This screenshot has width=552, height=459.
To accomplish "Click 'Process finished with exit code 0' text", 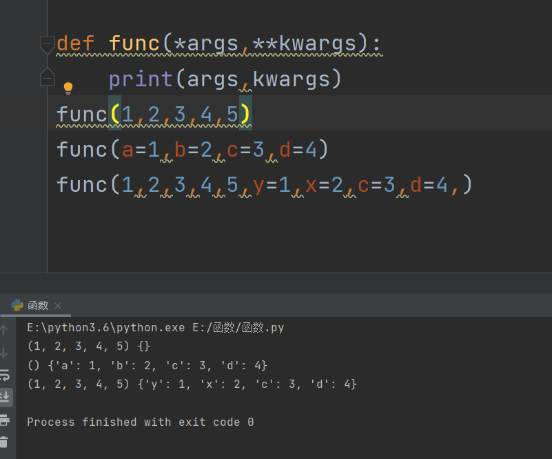I will click(x=140, y=422).
